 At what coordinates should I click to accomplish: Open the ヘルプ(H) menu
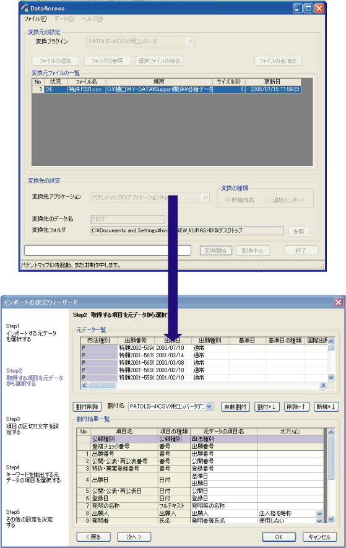(92, 19)
